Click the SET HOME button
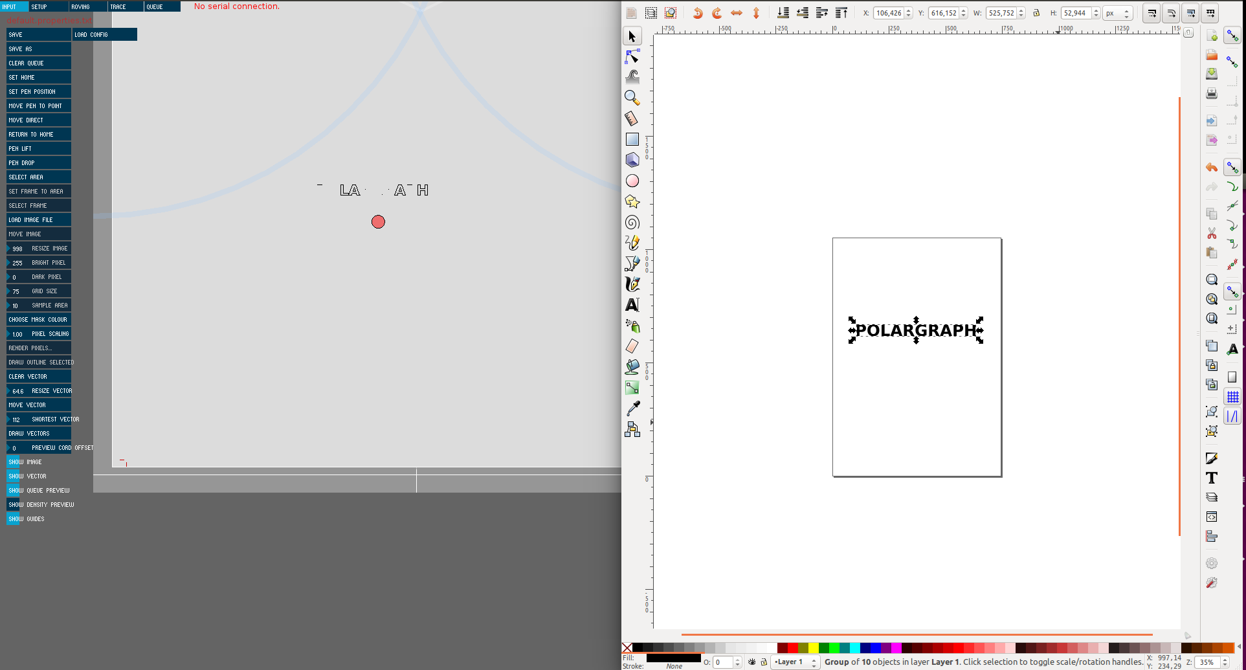 [38, 78]
